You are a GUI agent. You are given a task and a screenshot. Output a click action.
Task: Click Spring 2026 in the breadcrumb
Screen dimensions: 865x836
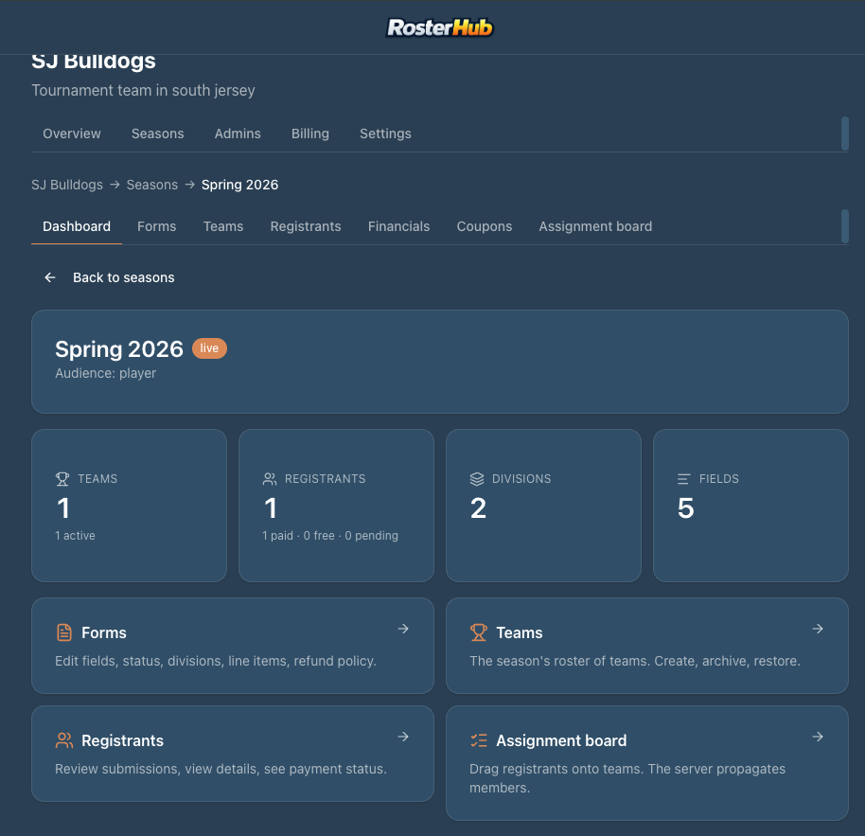pyautogui.click(x=240, y=185)
